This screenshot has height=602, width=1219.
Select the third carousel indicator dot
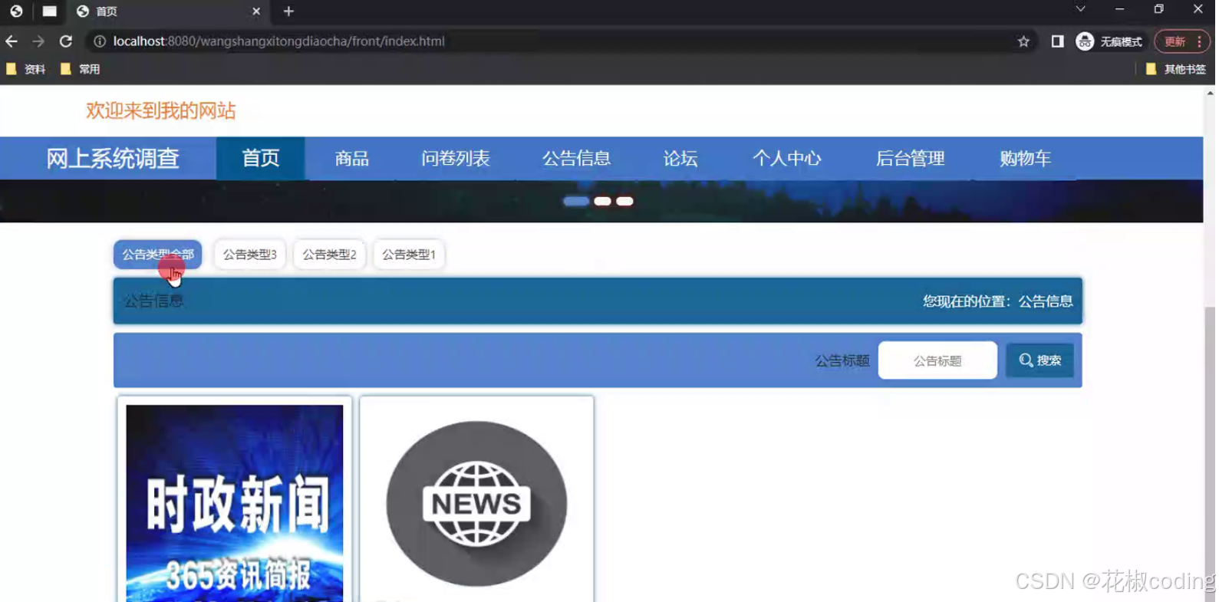point(625,202)
